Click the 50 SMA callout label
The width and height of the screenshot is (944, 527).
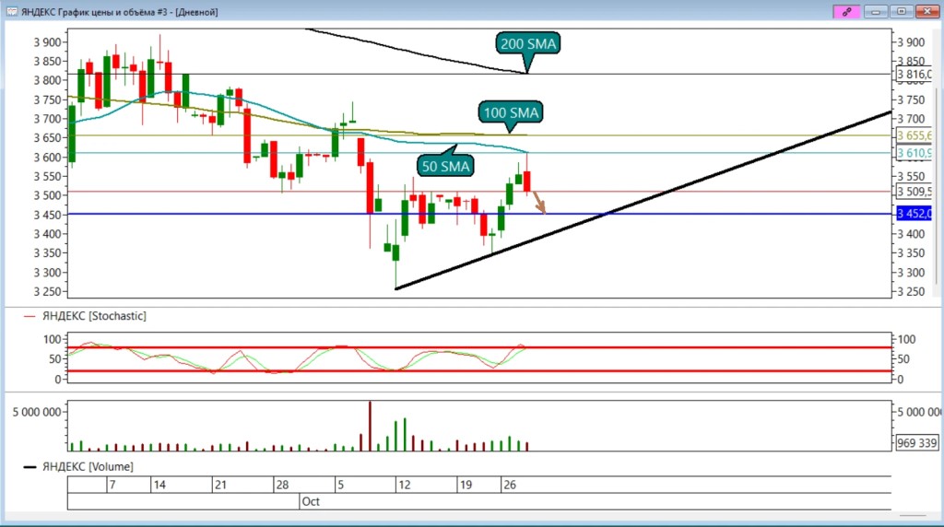click(x=445, y=166)
